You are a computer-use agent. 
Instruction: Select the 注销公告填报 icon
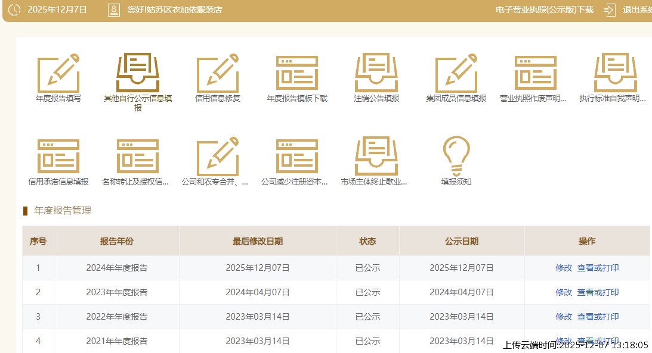376,74
